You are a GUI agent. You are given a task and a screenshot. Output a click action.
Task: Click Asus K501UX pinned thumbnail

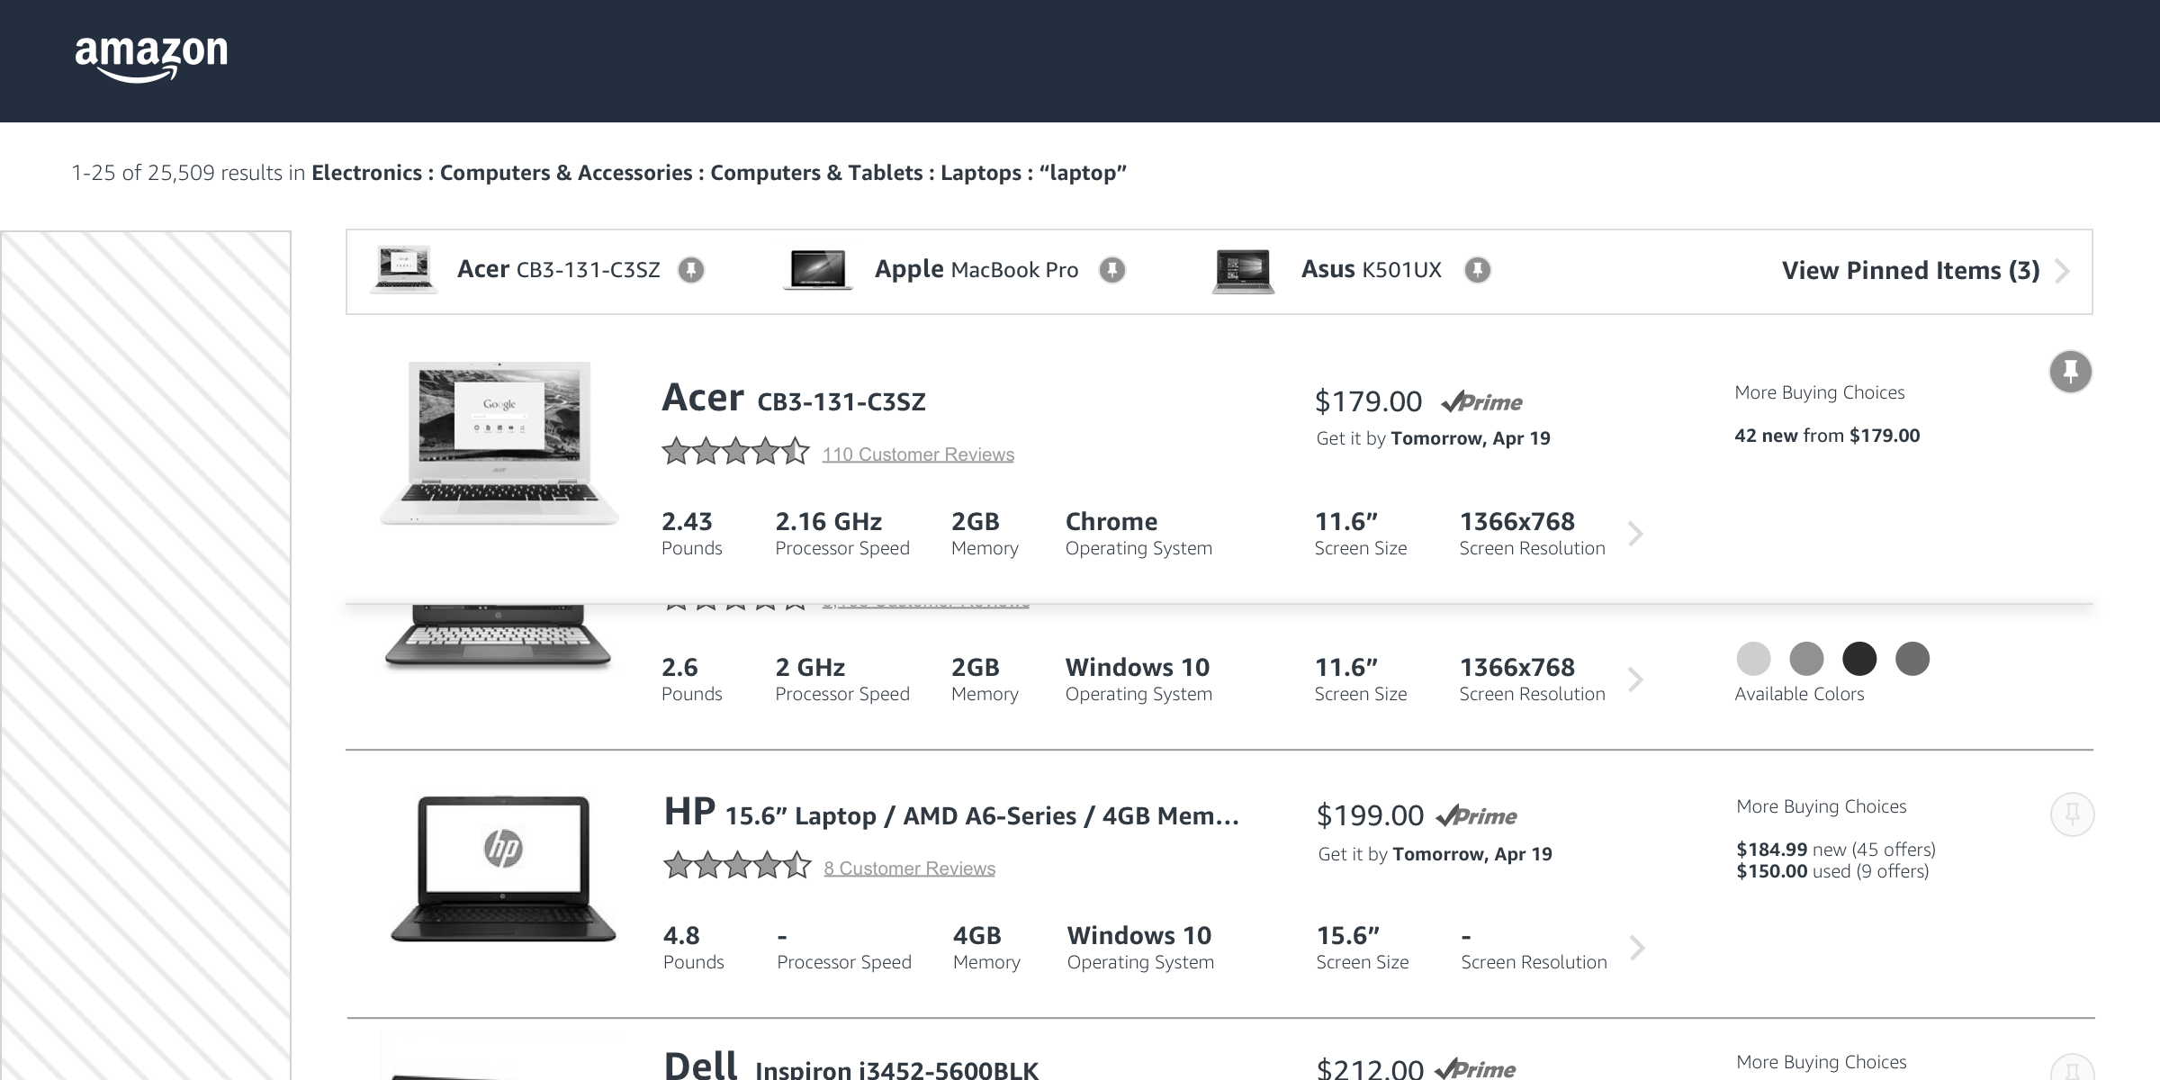tap(1243, 271)
